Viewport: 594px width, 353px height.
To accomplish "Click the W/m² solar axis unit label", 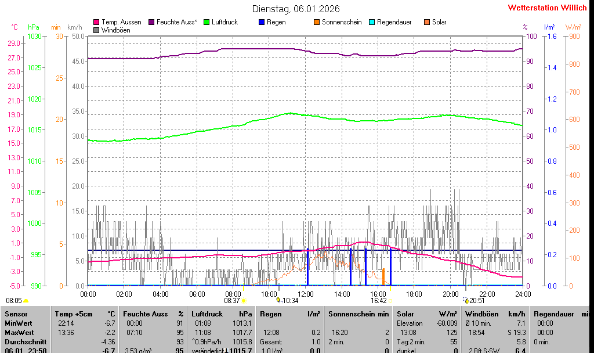I will click(573, 27).
